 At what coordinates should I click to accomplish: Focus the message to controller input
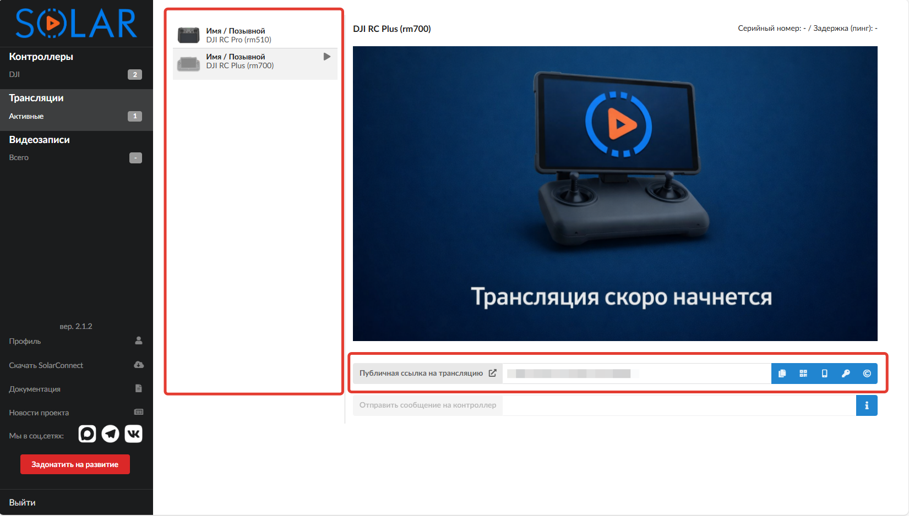click(679, 405)
